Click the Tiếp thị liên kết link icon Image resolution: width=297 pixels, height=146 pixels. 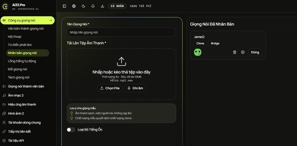(x=4, y=132)
